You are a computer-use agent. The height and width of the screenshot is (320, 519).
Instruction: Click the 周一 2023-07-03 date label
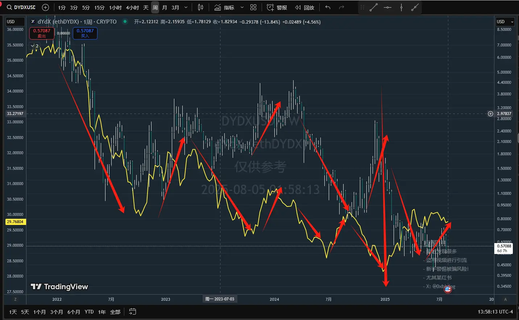tap(220, 299)
